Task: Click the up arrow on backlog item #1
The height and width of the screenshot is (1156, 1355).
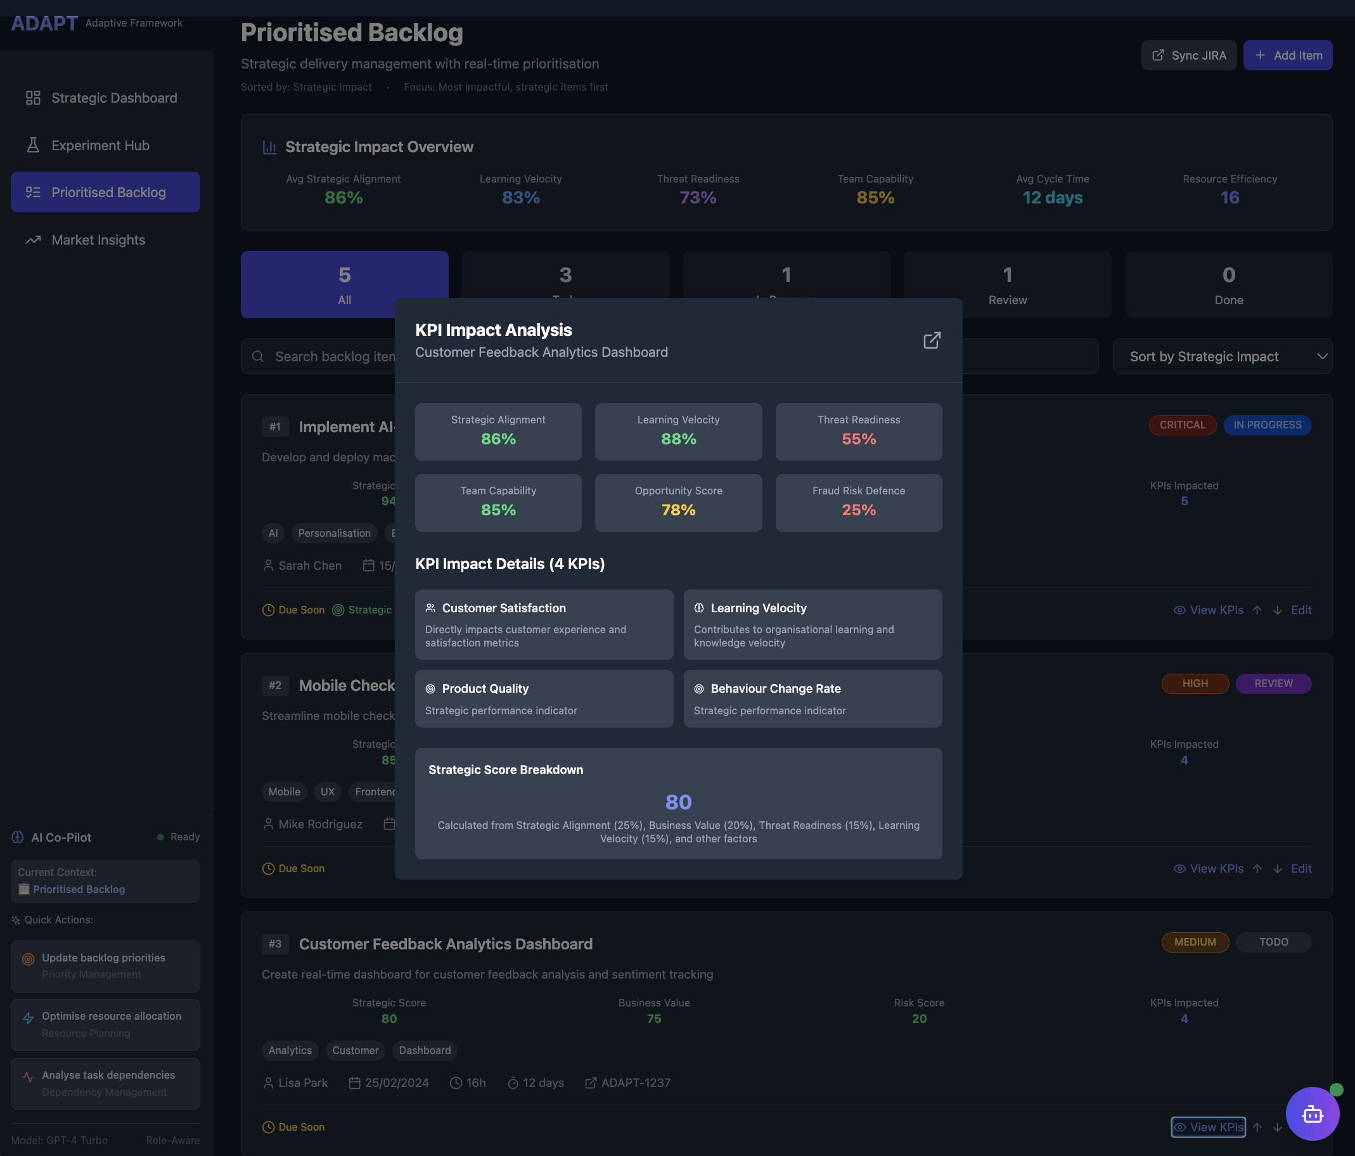Action: [1257, 610]
